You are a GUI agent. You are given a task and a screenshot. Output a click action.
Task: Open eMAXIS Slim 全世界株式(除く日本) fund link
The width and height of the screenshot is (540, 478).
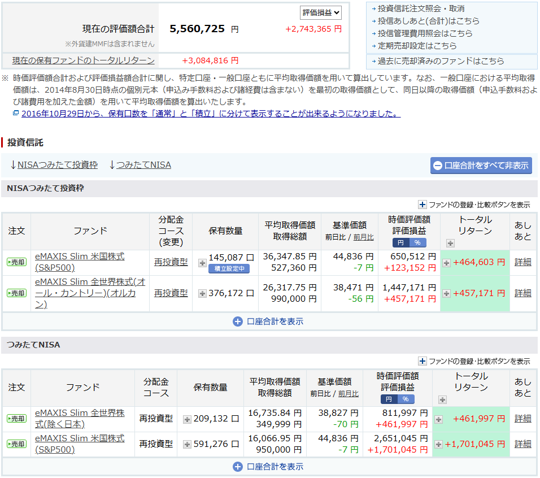(80, 419)
